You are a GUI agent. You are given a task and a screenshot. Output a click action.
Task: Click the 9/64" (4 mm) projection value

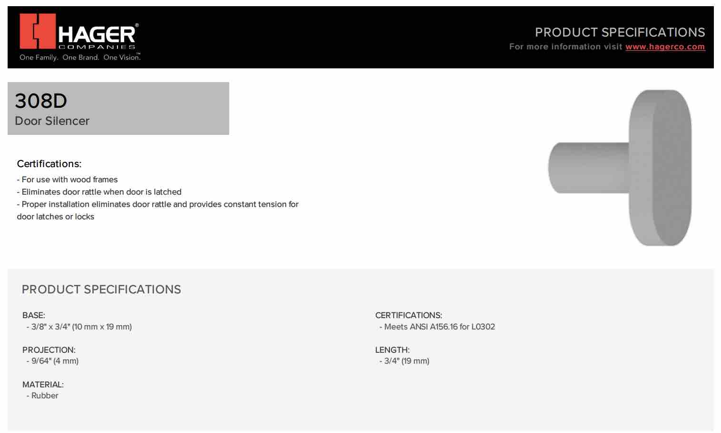tap(53, 361)
